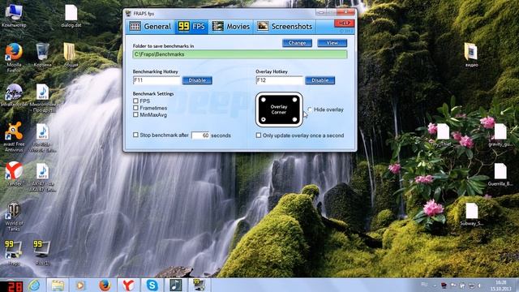The image size is (519, 292).
Task: Click the benchmark seconds value field
Action: (x=200, y=135)
